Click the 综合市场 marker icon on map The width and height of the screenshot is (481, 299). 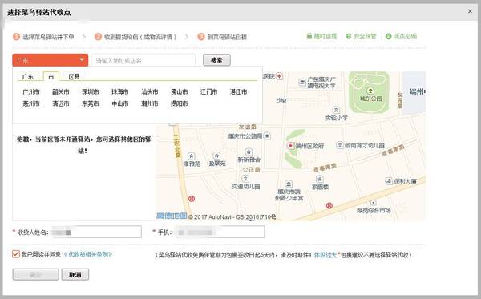[374, 203]
